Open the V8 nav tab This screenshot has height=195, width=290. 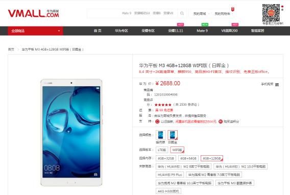[229, 31]
